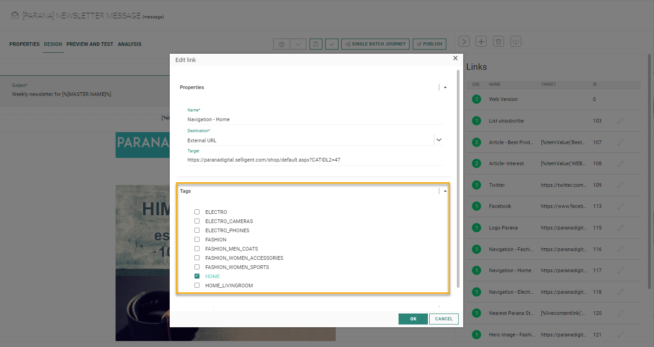The image size is (654, 347).
Task: Uncheck the HOME tag checkbox
Action: point(197,276)
